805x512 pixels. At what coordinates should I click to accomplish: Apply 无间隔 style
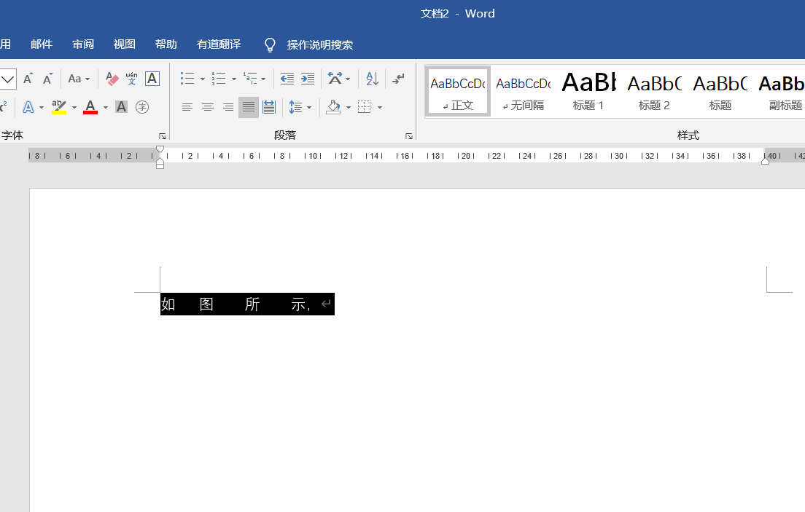(x=524, y=91)
